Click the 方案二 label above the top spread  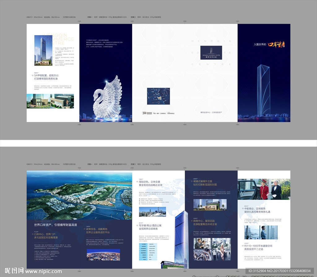(133, 17)
